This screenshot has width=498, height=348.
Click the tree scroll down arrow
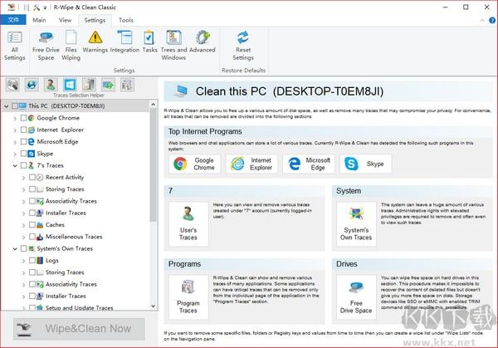(x=153, y=306)
